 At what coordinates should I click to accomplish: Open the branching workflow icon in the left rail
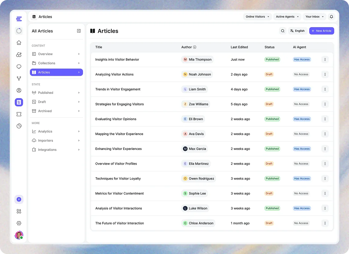pos(19,78)
